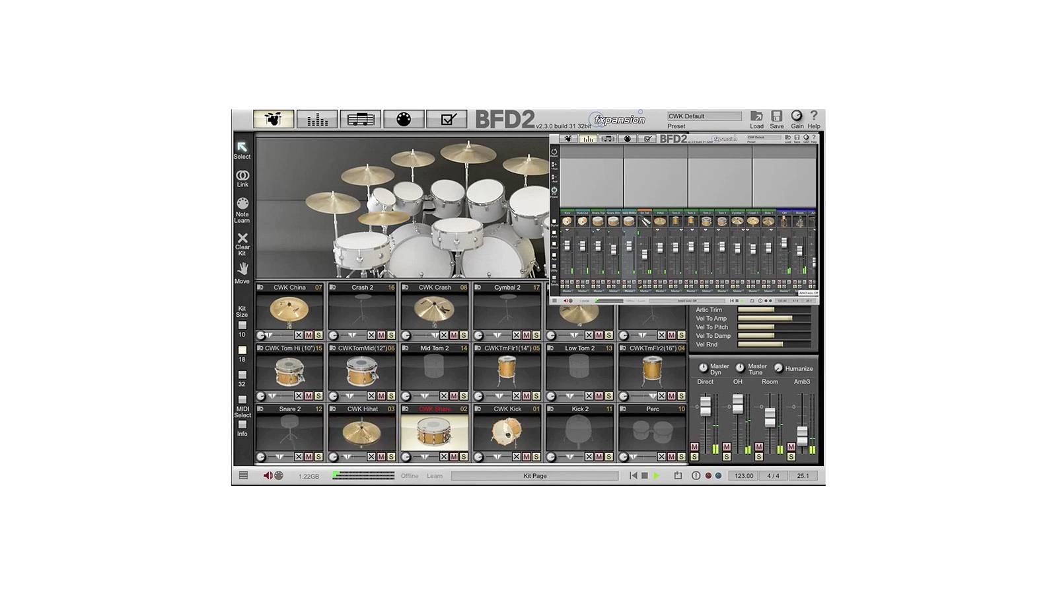Toggle the MIDI Select checkbox
1057x595 pixels.
(x=242, y=400)
